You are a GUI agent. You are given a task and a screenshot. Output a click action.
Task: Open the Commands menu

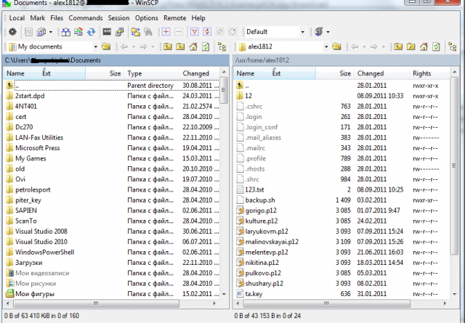pos(86,18)
